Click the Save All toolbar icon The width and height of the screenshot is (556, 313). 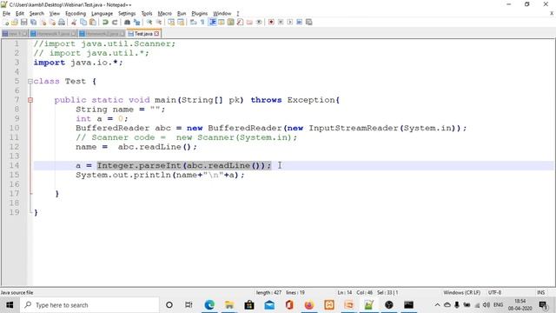[x=33, y=22]
